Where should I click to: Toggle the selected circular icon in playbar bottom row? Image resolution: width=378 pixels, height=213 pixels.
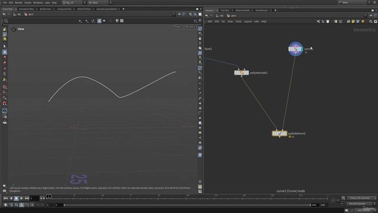tap(21, 205)
